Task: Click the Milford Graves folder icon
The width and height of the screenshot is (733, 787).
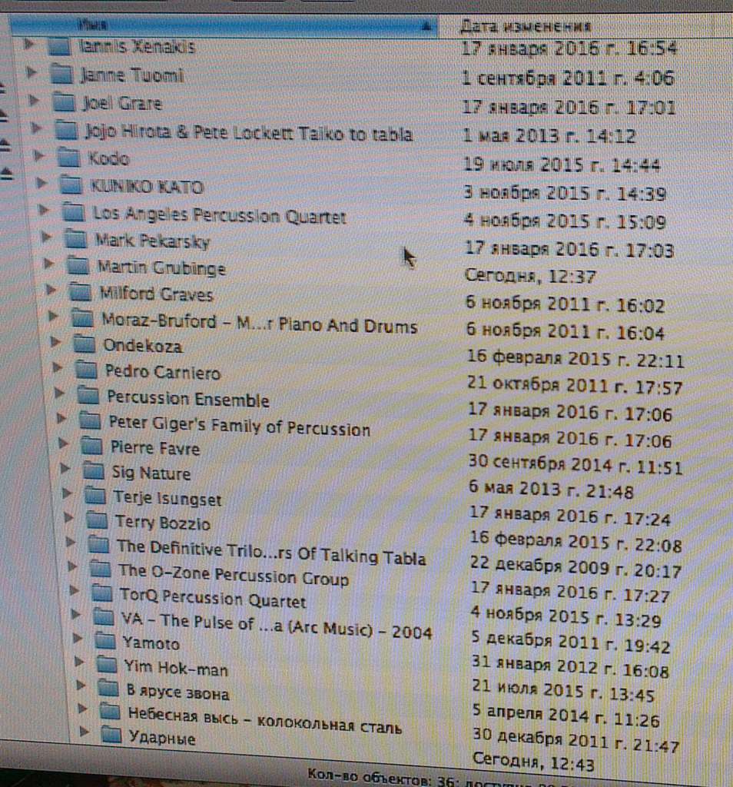Action: coord(80,293)
